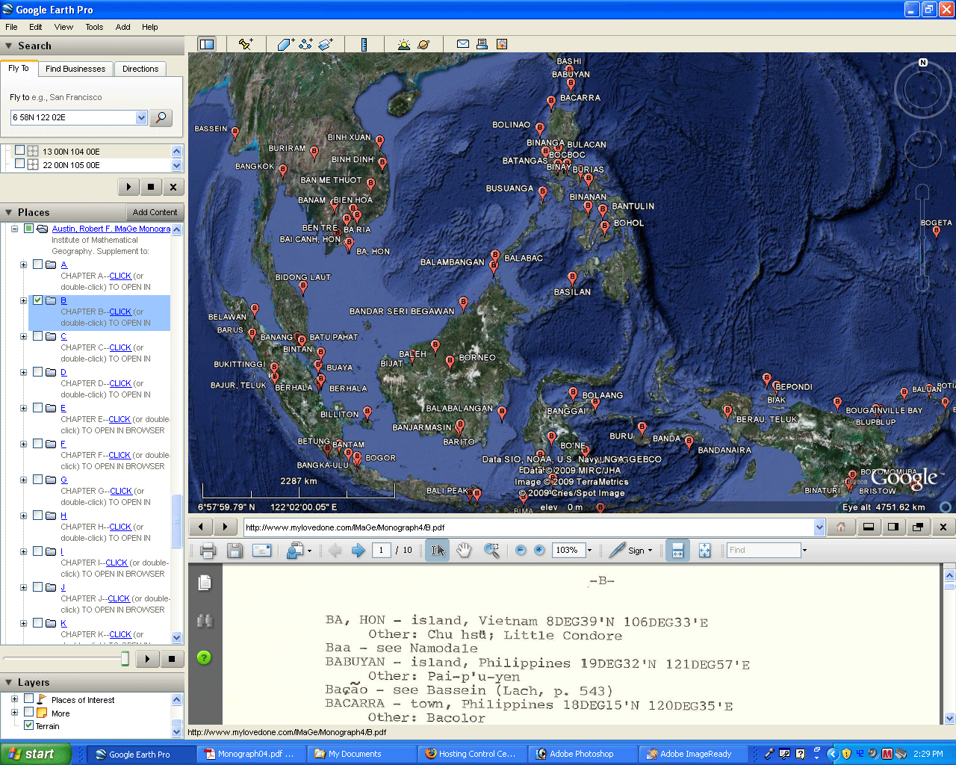956x765 pixels.
Task: Open the Tools menu
Action: 94,27
